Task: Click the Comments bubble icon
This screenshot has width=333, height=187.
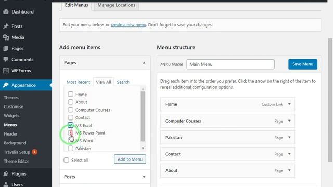Action: click(x=6, y=59)
